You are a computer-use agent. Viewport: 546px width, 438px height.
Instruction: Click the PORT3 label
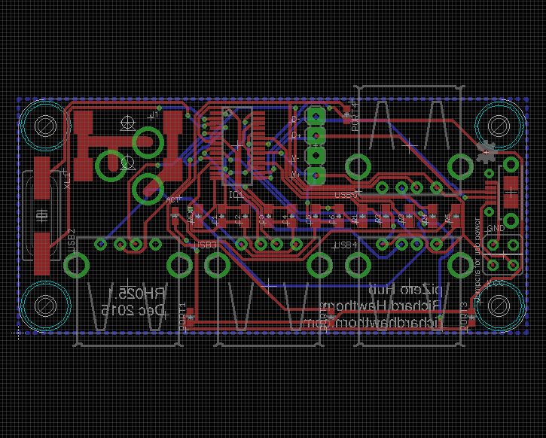(x=464, y=316)
